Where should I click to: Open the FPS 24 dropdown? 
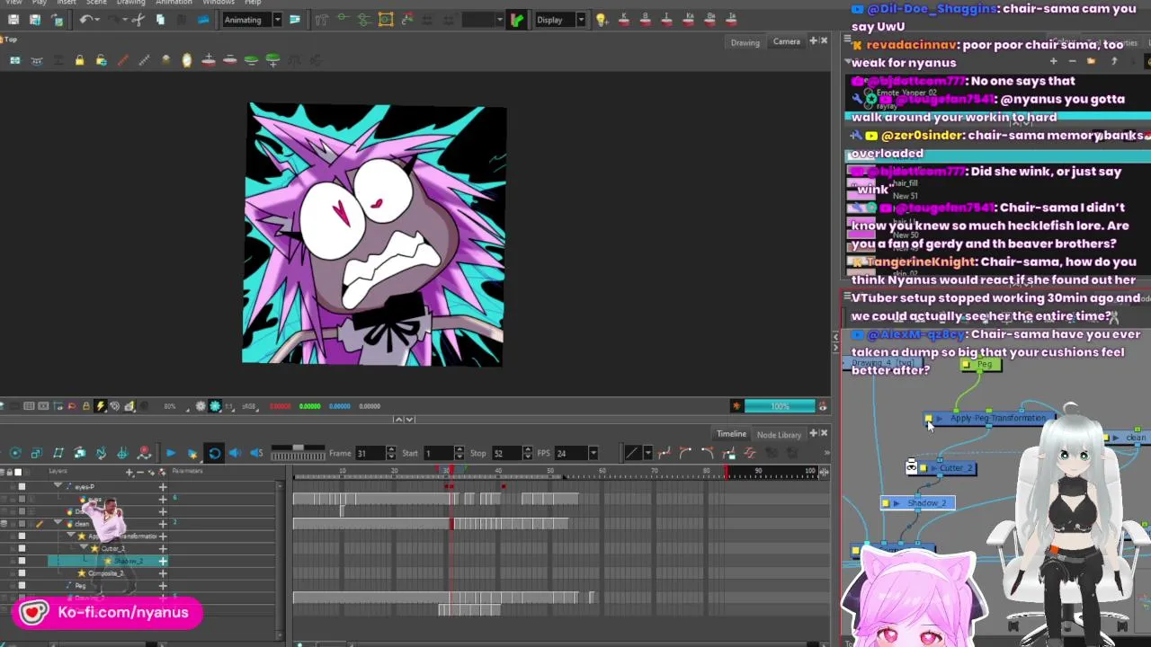coord(593,453)
